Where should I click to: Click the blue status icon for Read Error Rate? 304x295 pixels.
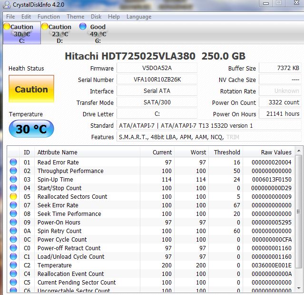click(x=13, y=162)
